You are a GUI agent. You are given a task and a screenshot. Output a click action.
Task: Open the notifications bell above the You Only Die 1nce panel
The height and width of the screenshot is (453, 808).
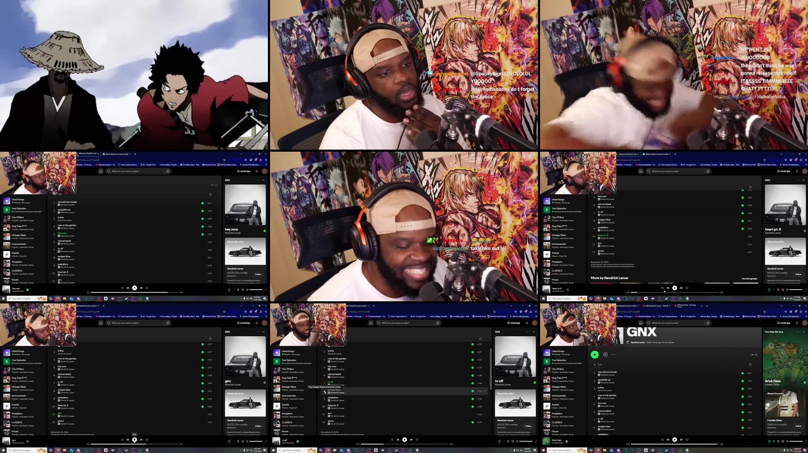coord(797,323)
